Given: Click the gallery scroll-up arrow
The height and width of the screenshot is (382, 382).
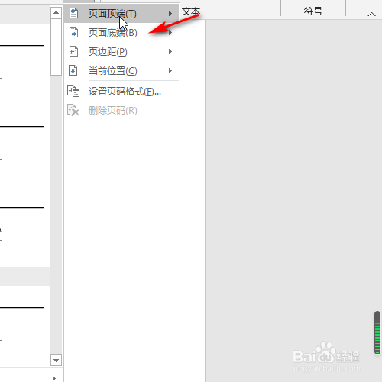Looking at the screenshot, I should (x=56, y=13).
